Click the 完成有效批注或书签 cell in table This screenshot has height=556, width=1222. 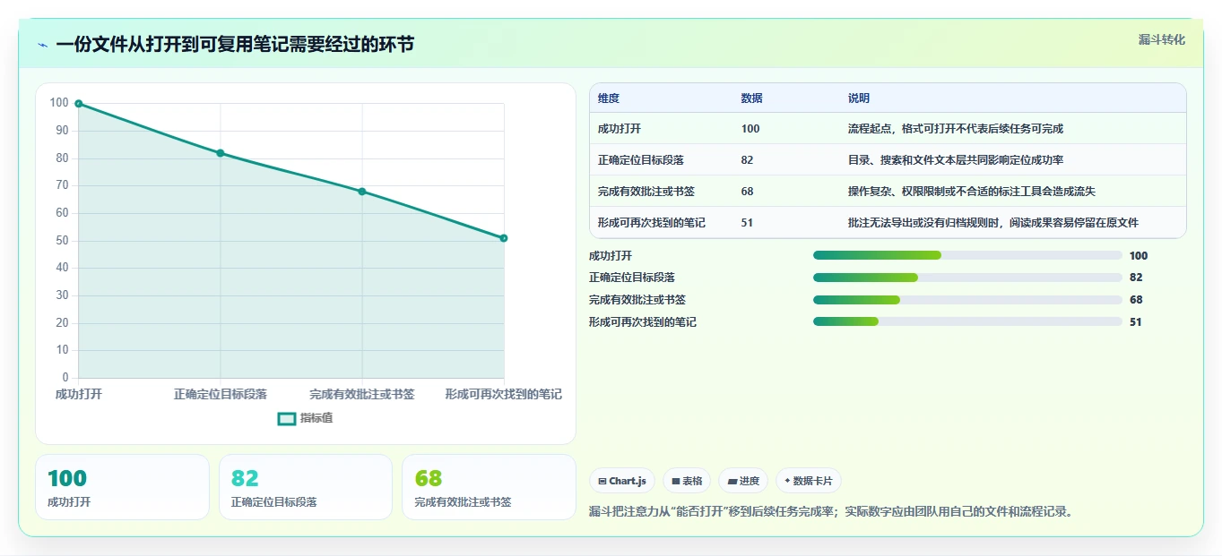click(x=646, y=192)
